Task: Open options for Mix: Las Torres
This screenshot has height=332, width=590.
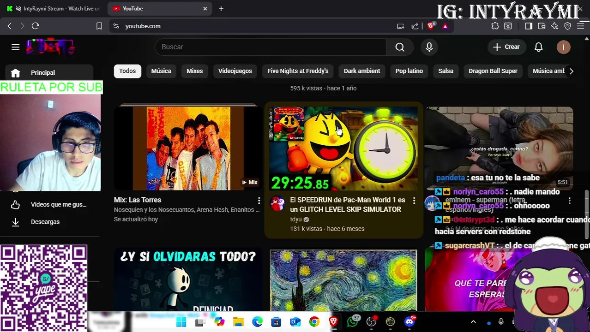Action: [x=259, y=200]
